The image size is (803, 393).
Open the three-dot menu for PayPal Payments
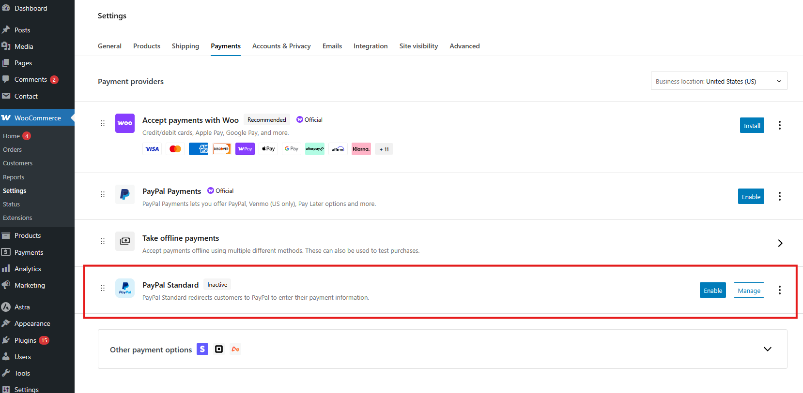[779, 196]
